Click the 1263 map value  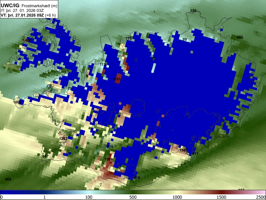[63, 139]
